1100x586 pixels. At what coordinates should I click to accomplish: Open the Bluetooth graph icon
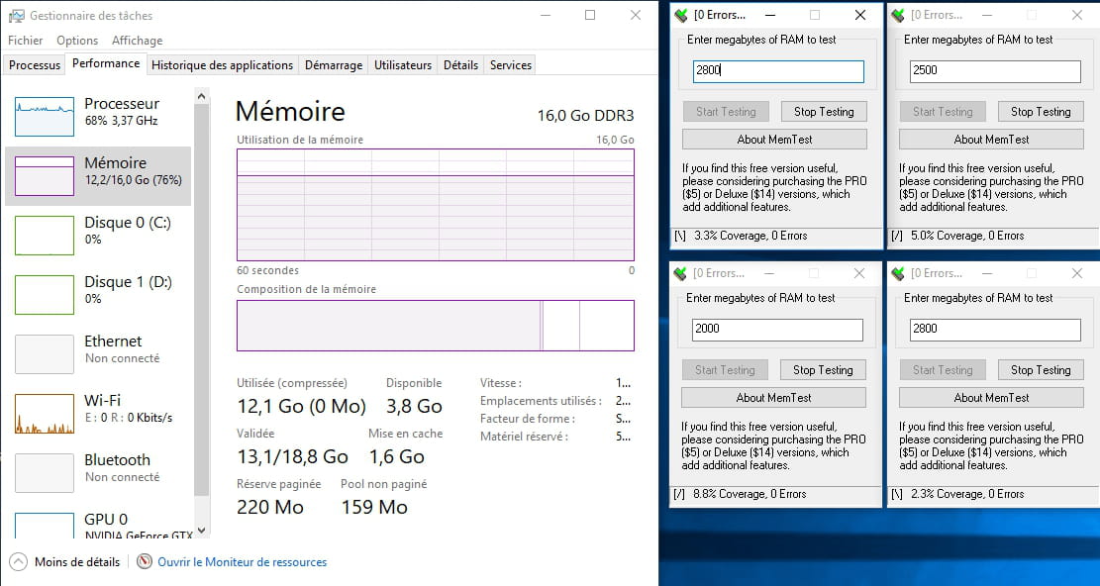[45, 473]
